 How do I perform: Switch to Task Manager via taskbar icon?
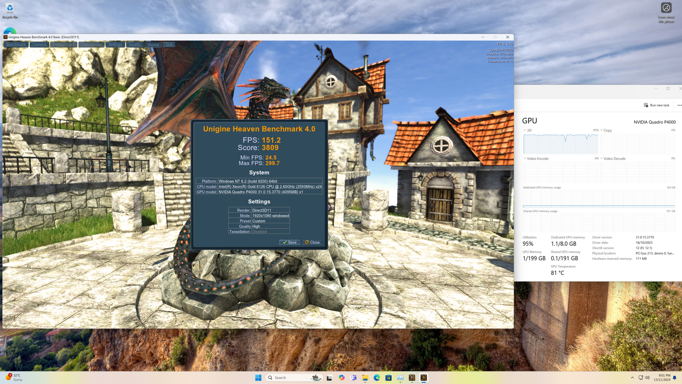point(400,378)
